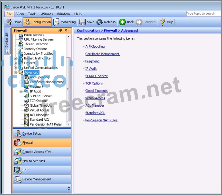Click the Firewall tree scrollbar down arrow
This screenshot has height=195, width=222.
[68, 124]
